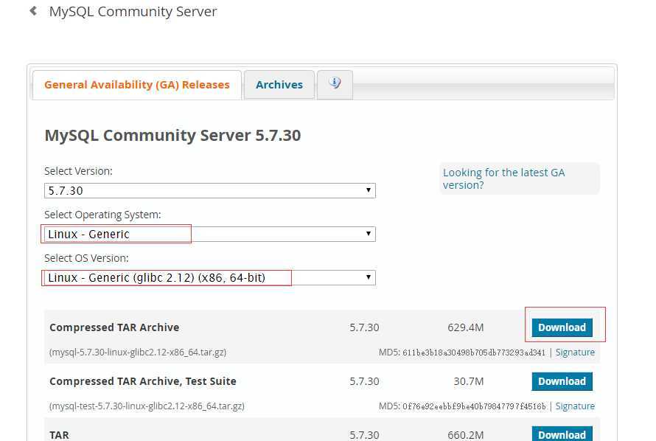Viewport: 656px width, 441px height.
Task: Click version 5.7.30 in the Test Suite row
Action: click(364, 381)
